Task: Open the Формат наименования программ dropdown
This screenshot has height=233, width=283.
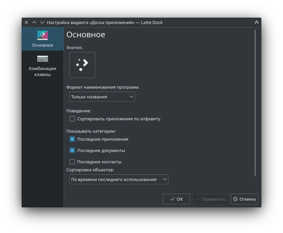Action: 102,97
